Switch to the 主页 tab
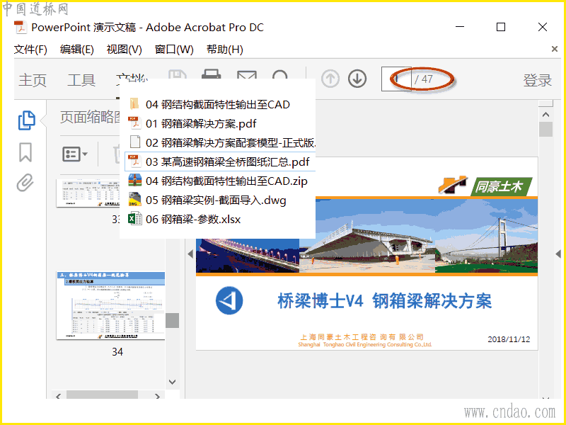 tap(33, 80)
